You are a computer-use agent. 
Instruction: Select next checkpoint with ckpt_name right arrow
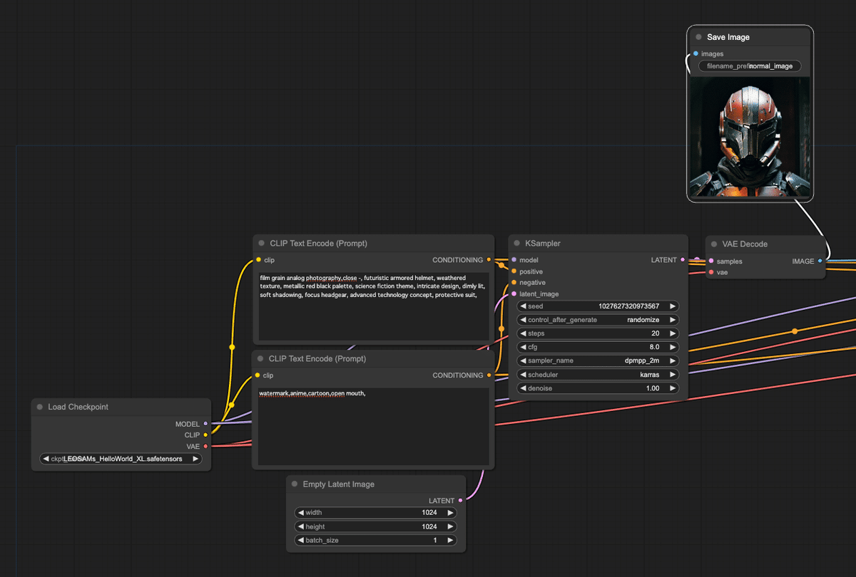[x=195, y=459]
